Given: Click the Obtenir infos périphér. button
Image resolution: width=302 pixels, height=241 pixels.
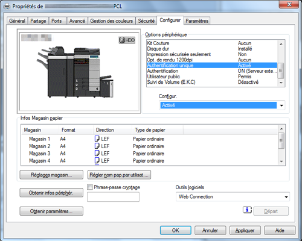Looking at the screenshot, I should pyautogui.click(x=51, y=193).
